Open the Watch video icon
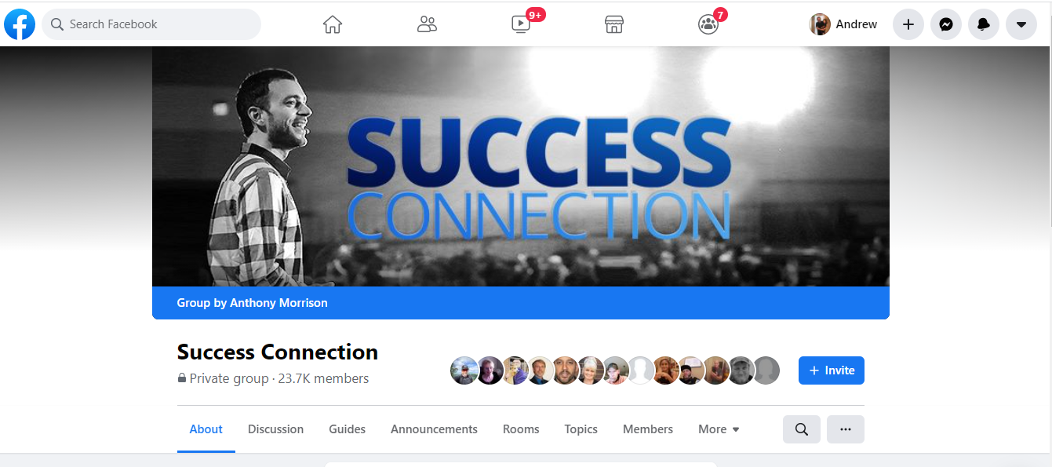Viewport: 1052px width, 467px height. (521, 24)
